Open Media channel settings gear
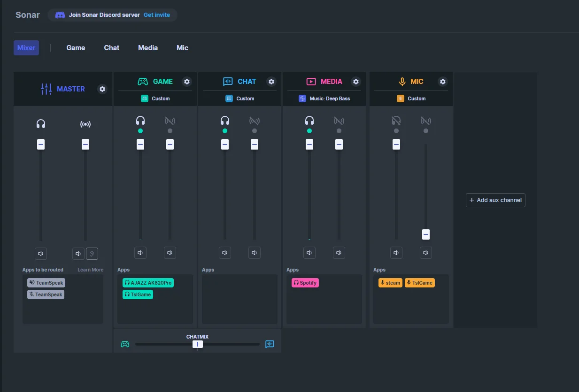Viewport: 579px width, 392px height. point(356,82)
